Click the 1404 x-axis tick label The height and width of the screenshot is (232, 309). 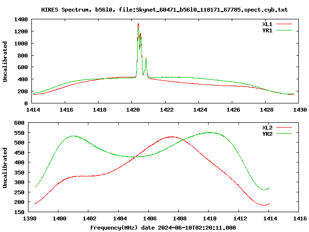click(120, 218)
